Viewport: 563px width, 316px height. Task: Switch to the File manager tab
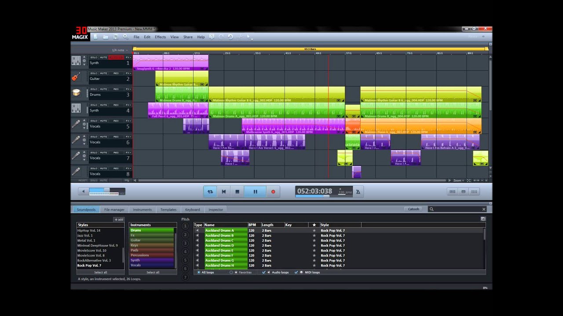[114, 209]
